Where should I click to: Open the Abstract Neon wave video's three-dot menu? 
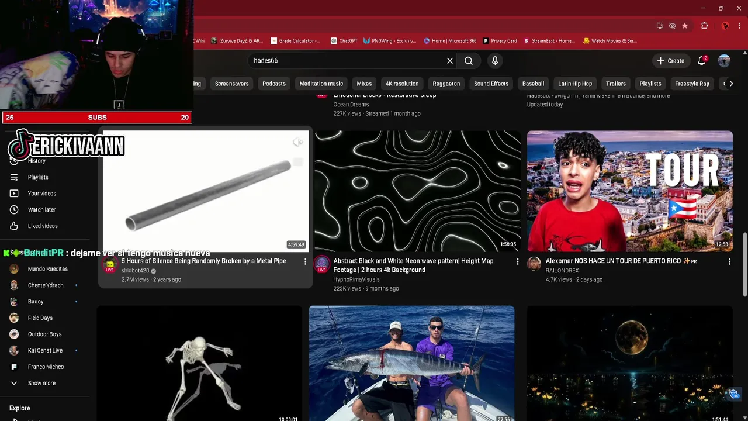[x=517, y=261]
